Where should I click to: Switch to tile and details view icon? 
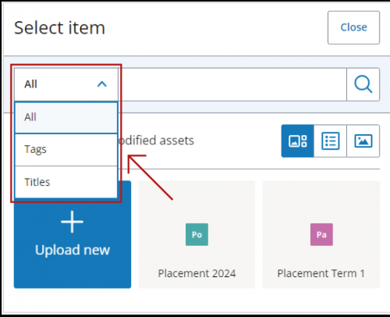[x=298, y=141]
